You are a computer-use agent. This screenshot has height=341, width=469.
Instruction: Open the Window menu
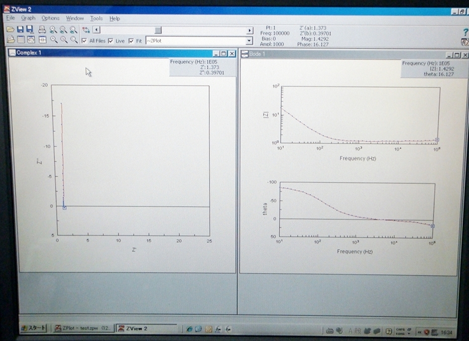pyautogui.click(x=75, y=18)
